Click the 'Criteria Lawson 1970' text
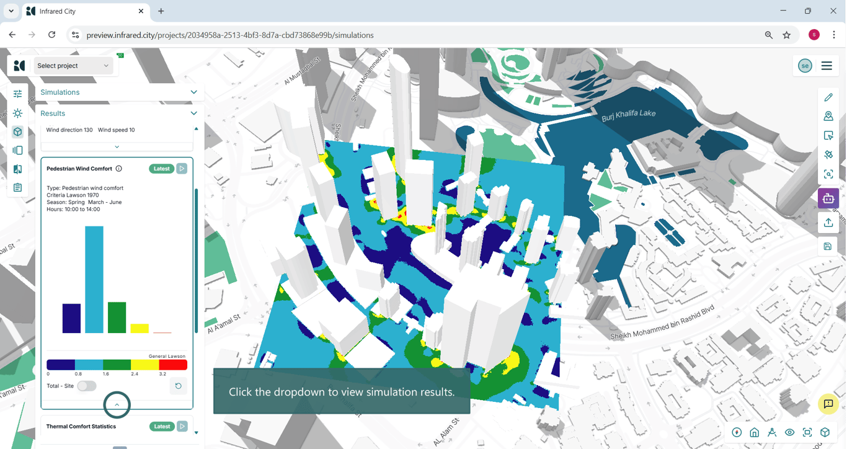This screenshot has width=847, height=449. pyautogui.click(x=74, y=195)
